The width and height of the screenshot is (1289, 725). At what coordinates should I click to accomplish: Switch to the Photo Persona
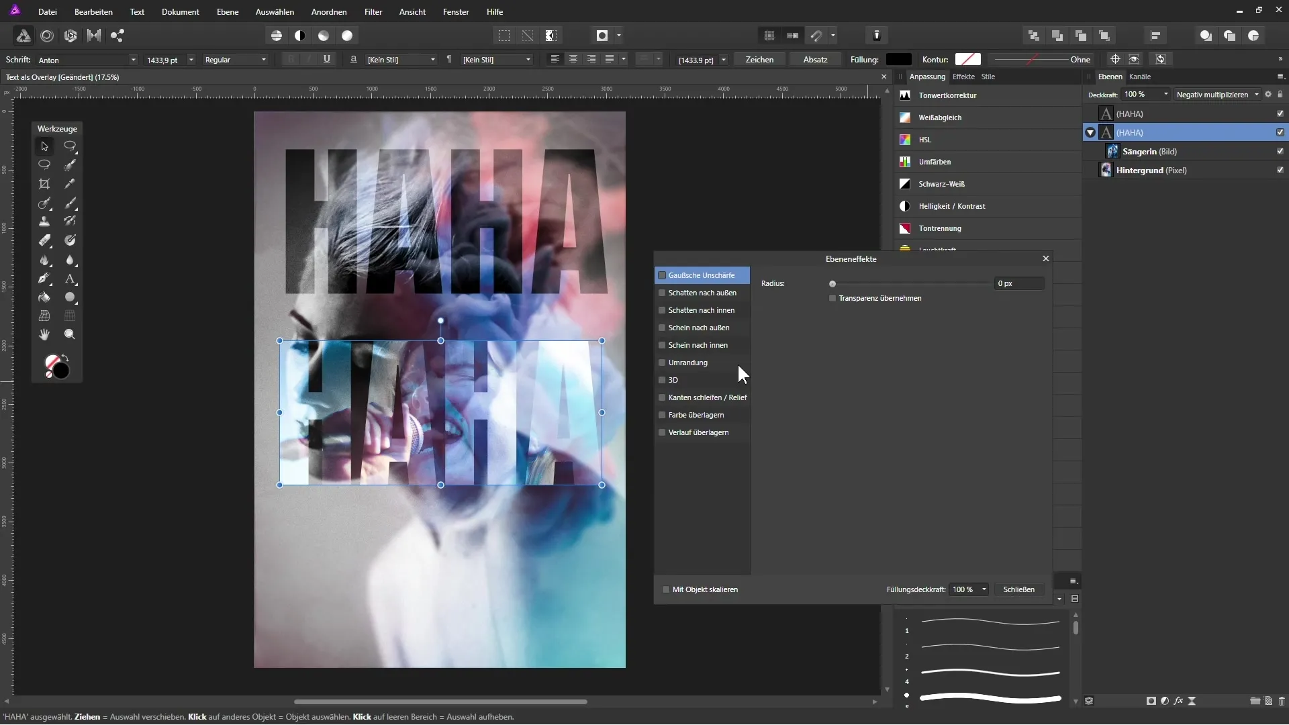click(23, 36)
